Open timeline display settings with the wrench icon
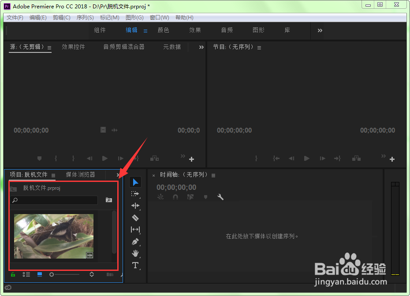This screenshot has width=410, height=296. click(220, 197)
